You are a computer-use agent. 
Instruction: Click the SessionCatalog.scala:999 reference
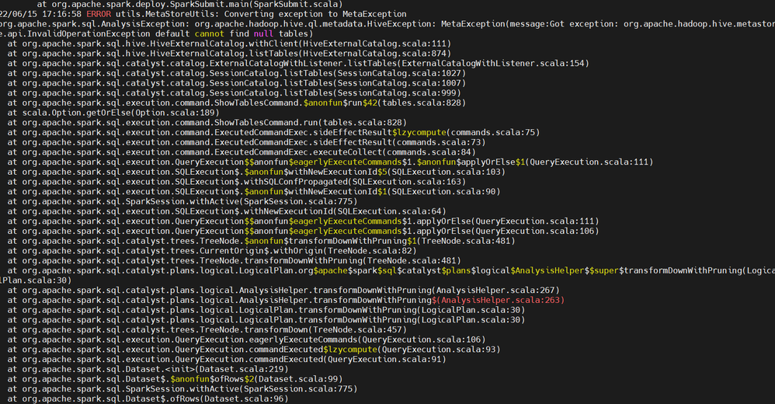pos(396,93)
